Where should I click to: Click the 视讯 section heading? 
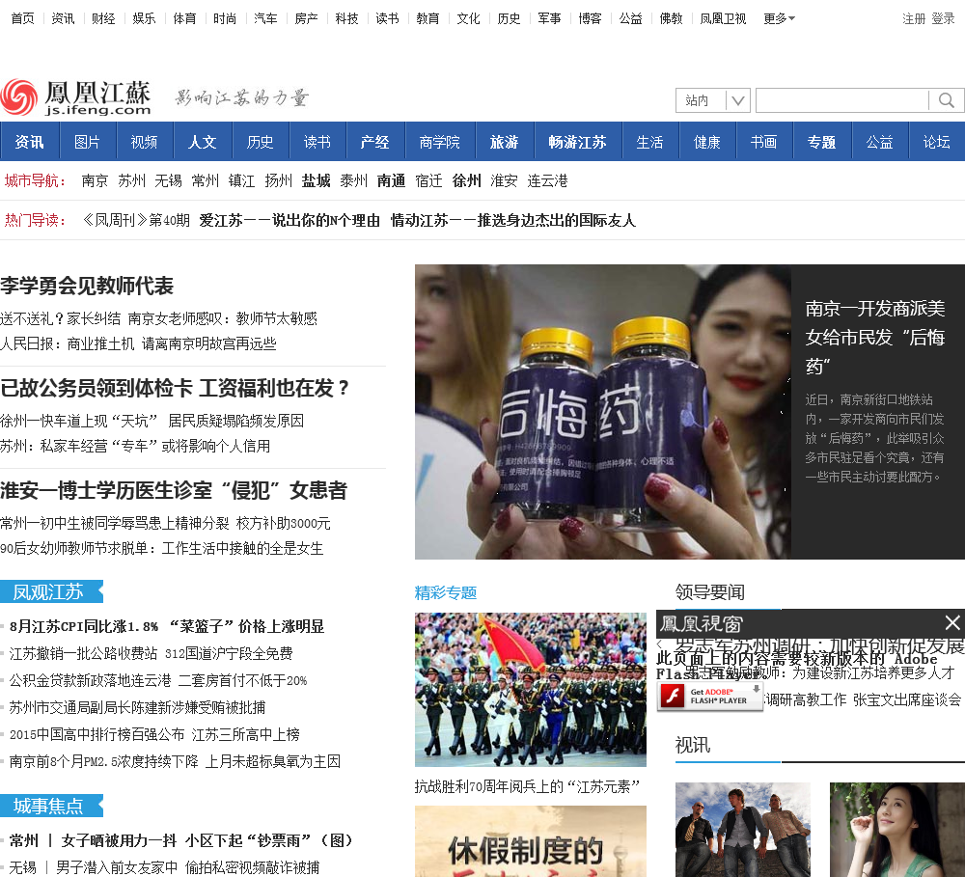[x=692, y=745]
